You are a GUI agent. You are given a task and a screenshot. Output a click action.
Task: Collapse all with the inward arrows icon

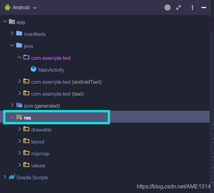coord(178,8)
